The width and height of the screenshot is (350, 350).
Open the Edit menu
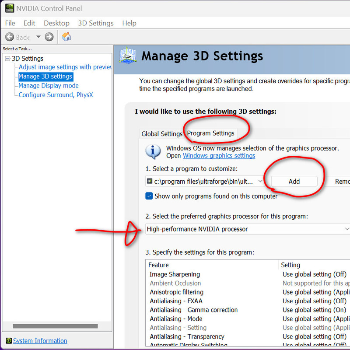tap(29, 23)
